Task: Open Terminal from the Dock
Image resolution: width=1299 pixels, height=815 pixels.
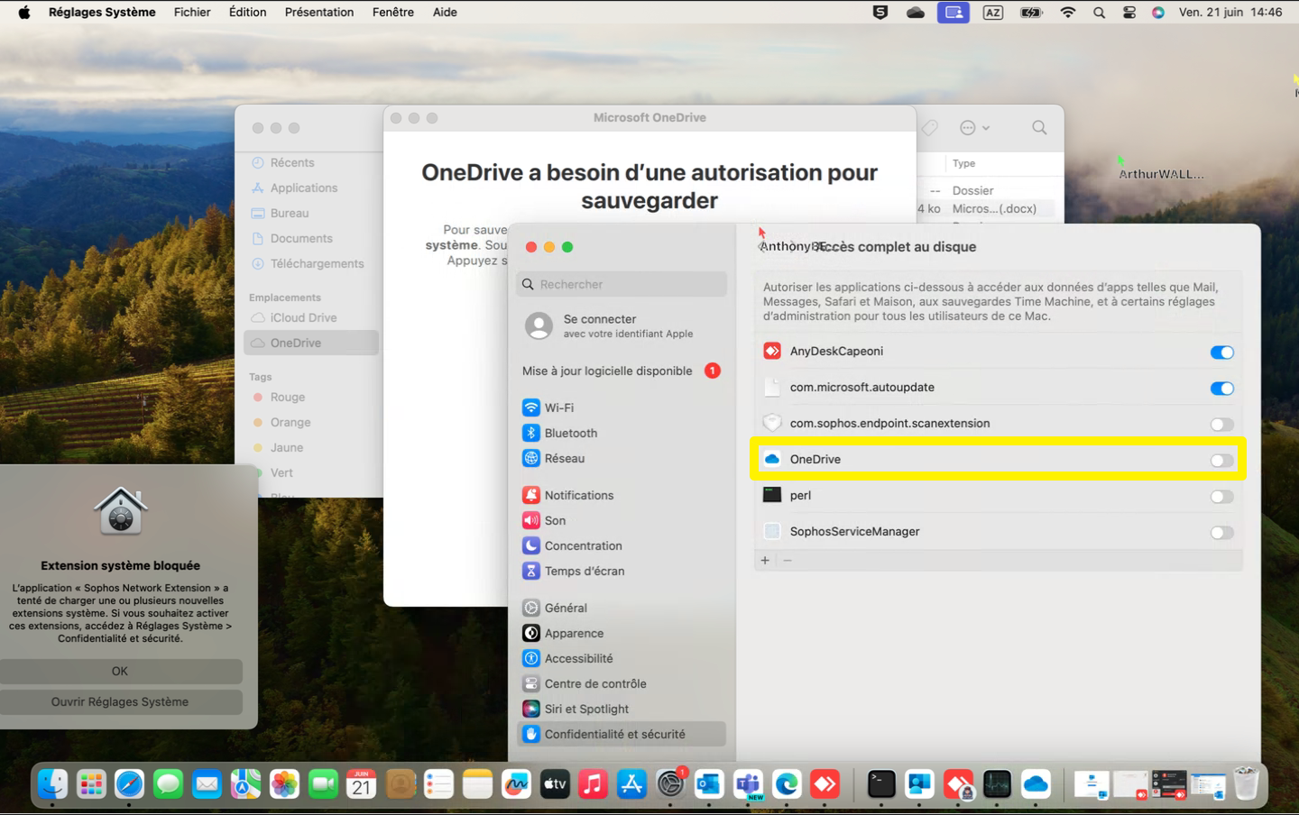Action: coord(880,784)
